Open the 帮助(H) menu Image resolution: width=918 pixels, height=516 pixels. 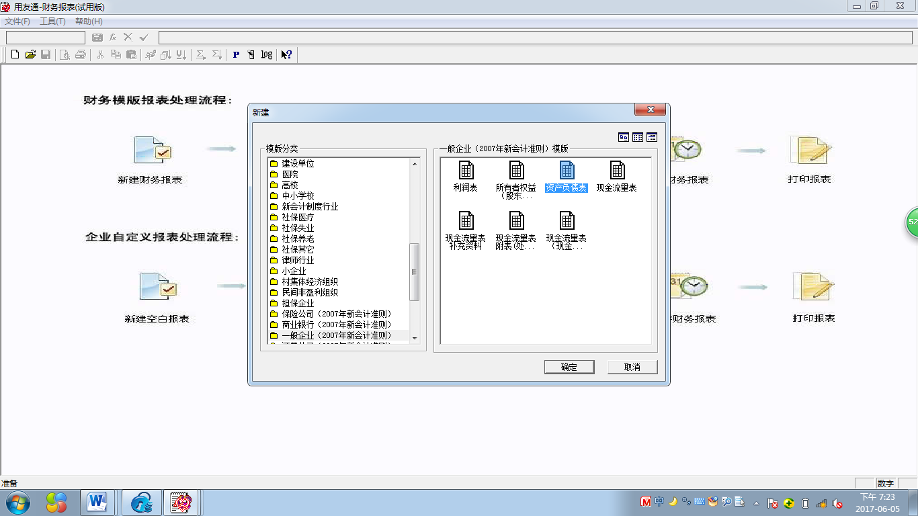coord(89,21)
